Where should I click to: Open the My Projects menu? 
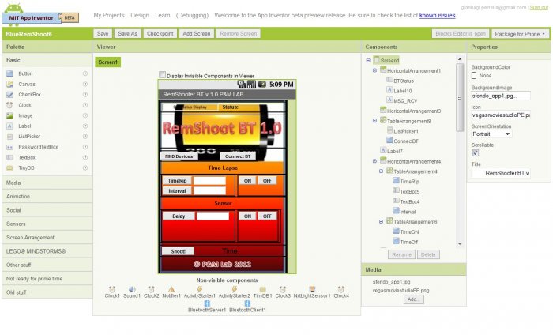click(109, 16)
